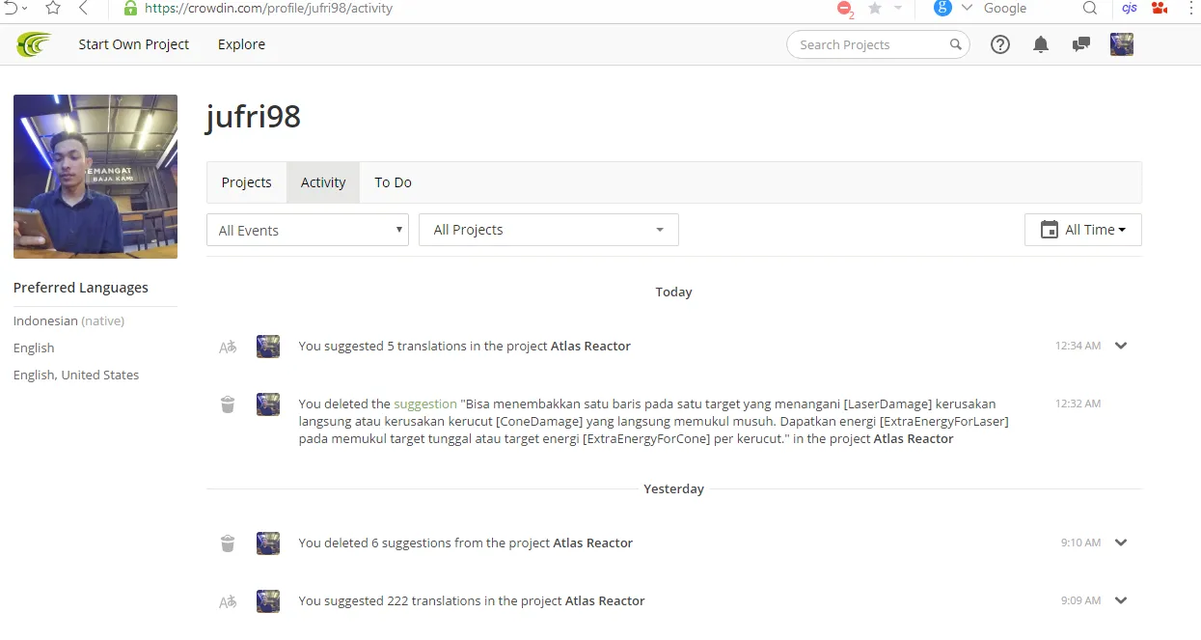Click trash icon beside deleted suggestion entry

tap(228, 404)
